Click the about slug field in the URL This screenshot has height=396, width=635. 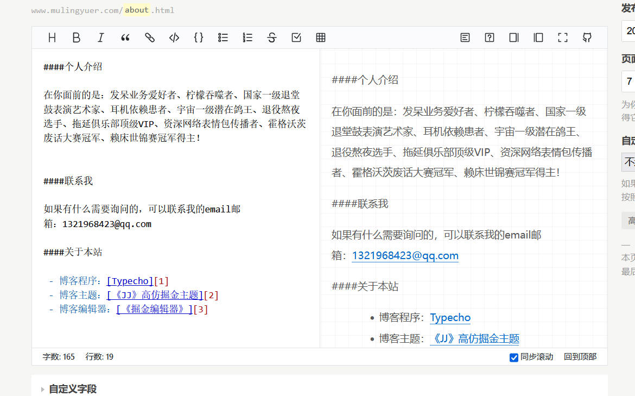[x=136, y=10]
